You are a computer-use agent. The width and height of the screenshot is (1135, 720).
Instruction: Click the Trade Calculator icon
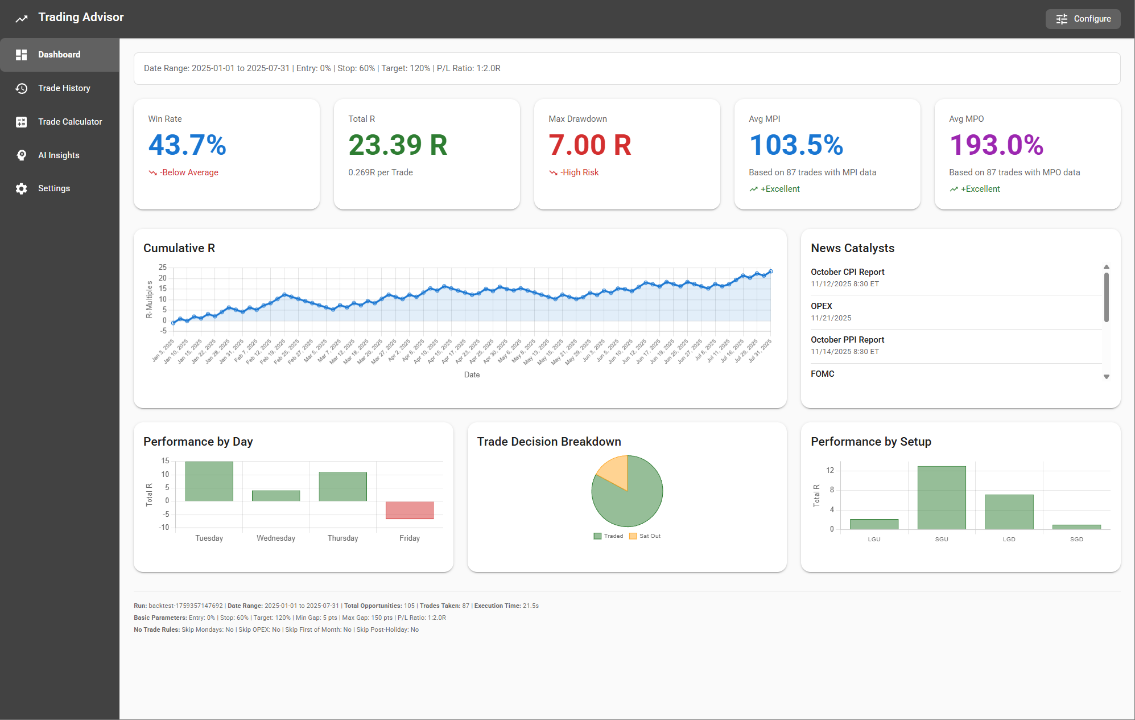pyautogui.click(x=21, y=121)
